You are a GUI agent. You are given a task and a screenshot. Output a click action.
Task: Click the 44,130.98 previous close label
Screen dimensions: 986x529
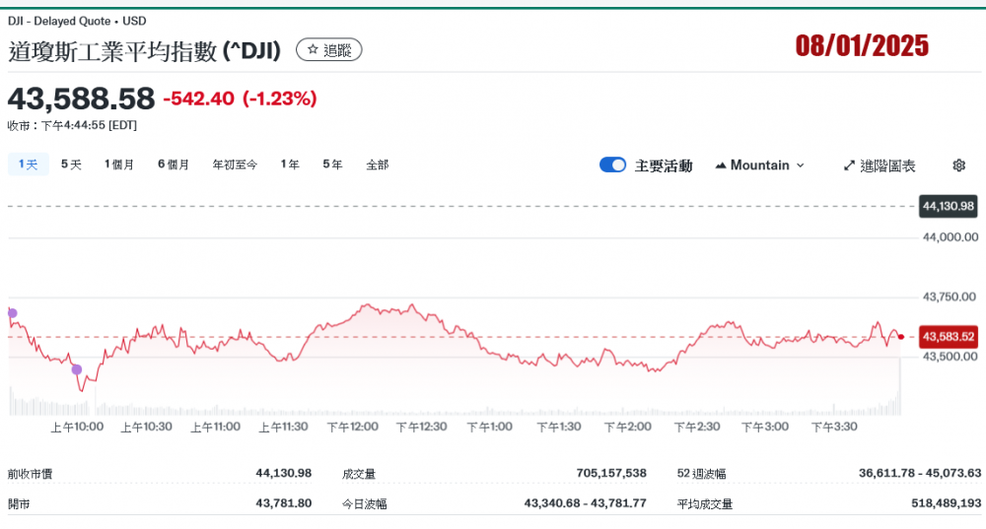pos(948,206)
